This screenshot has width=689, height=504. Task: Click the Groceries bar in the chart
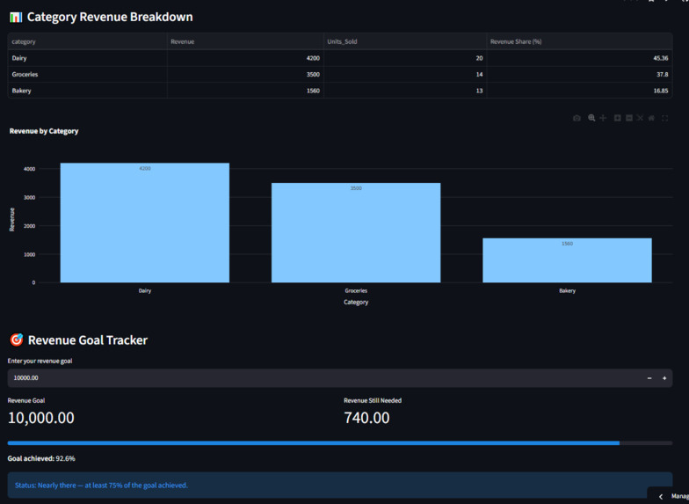tap(356, 232)
